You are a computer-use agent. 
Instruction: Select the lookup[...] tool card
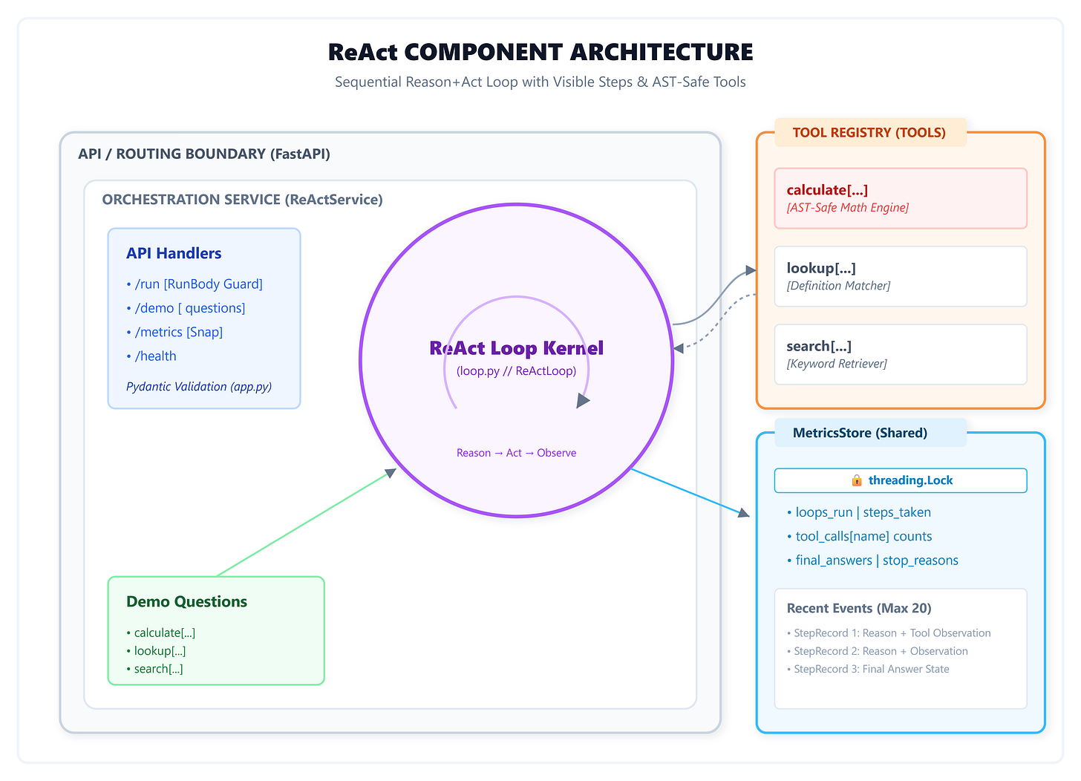(901, 276)
